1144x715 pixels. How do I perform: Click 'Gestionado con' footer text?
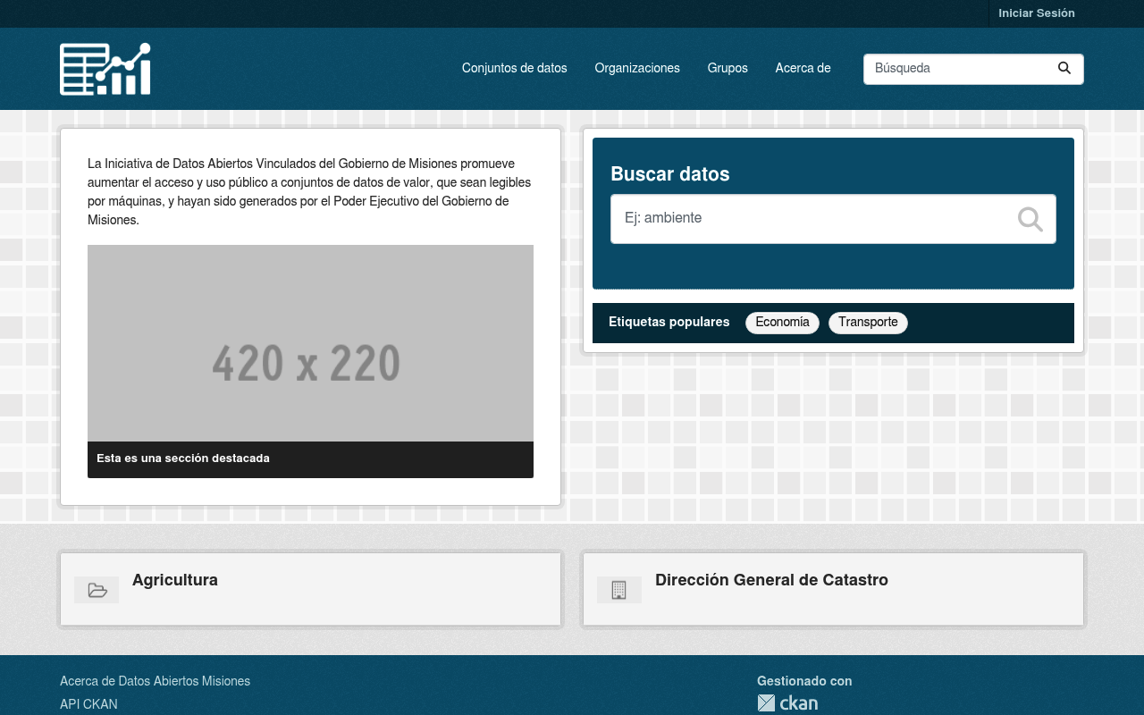pyautogui.click(x=804, y=681)
